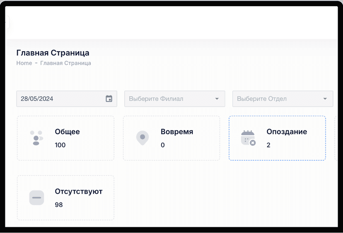The width and height of the screenshot is (343, 233).
Task: Select the Вовремя statistics card
Action: [171, 138]
